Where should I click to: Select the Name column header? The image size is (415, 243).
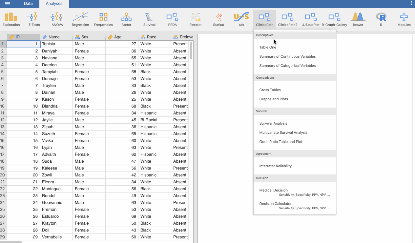click(x=56, y=37)
